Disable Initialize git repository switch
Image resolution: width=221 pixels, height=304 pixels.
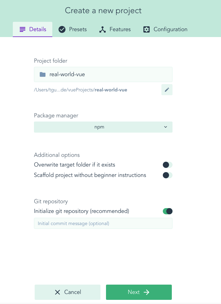167,211
